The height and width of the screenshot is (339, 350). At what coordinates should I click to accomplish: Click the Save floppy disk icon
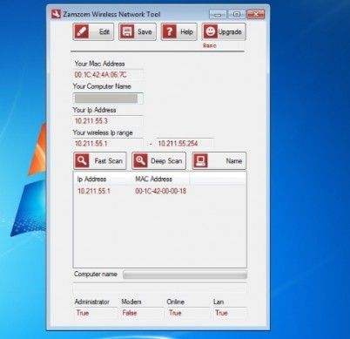click(127, 31)
